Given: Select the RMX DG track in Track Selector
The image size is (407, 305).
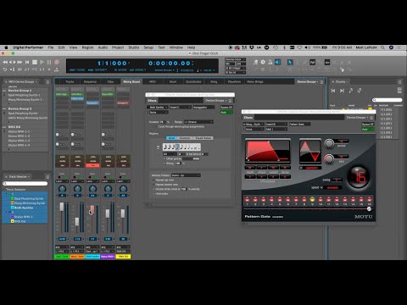Looking at the screenshot, I should (x=20, y=221).
